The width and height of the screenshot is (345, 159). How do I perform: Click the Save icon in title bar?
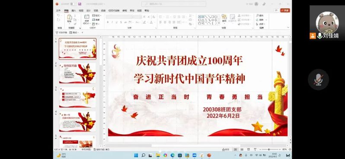point(80,4)
